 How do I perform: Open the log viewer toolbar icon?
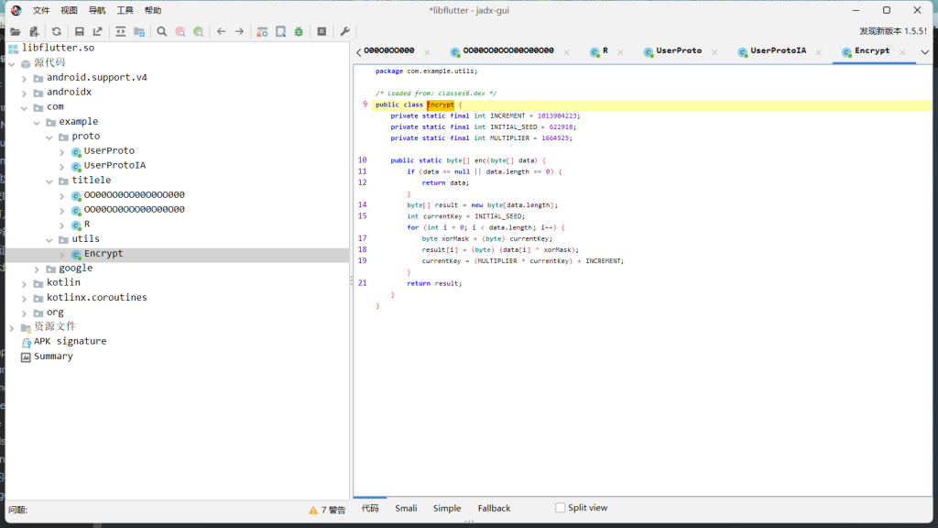point(322,32)
